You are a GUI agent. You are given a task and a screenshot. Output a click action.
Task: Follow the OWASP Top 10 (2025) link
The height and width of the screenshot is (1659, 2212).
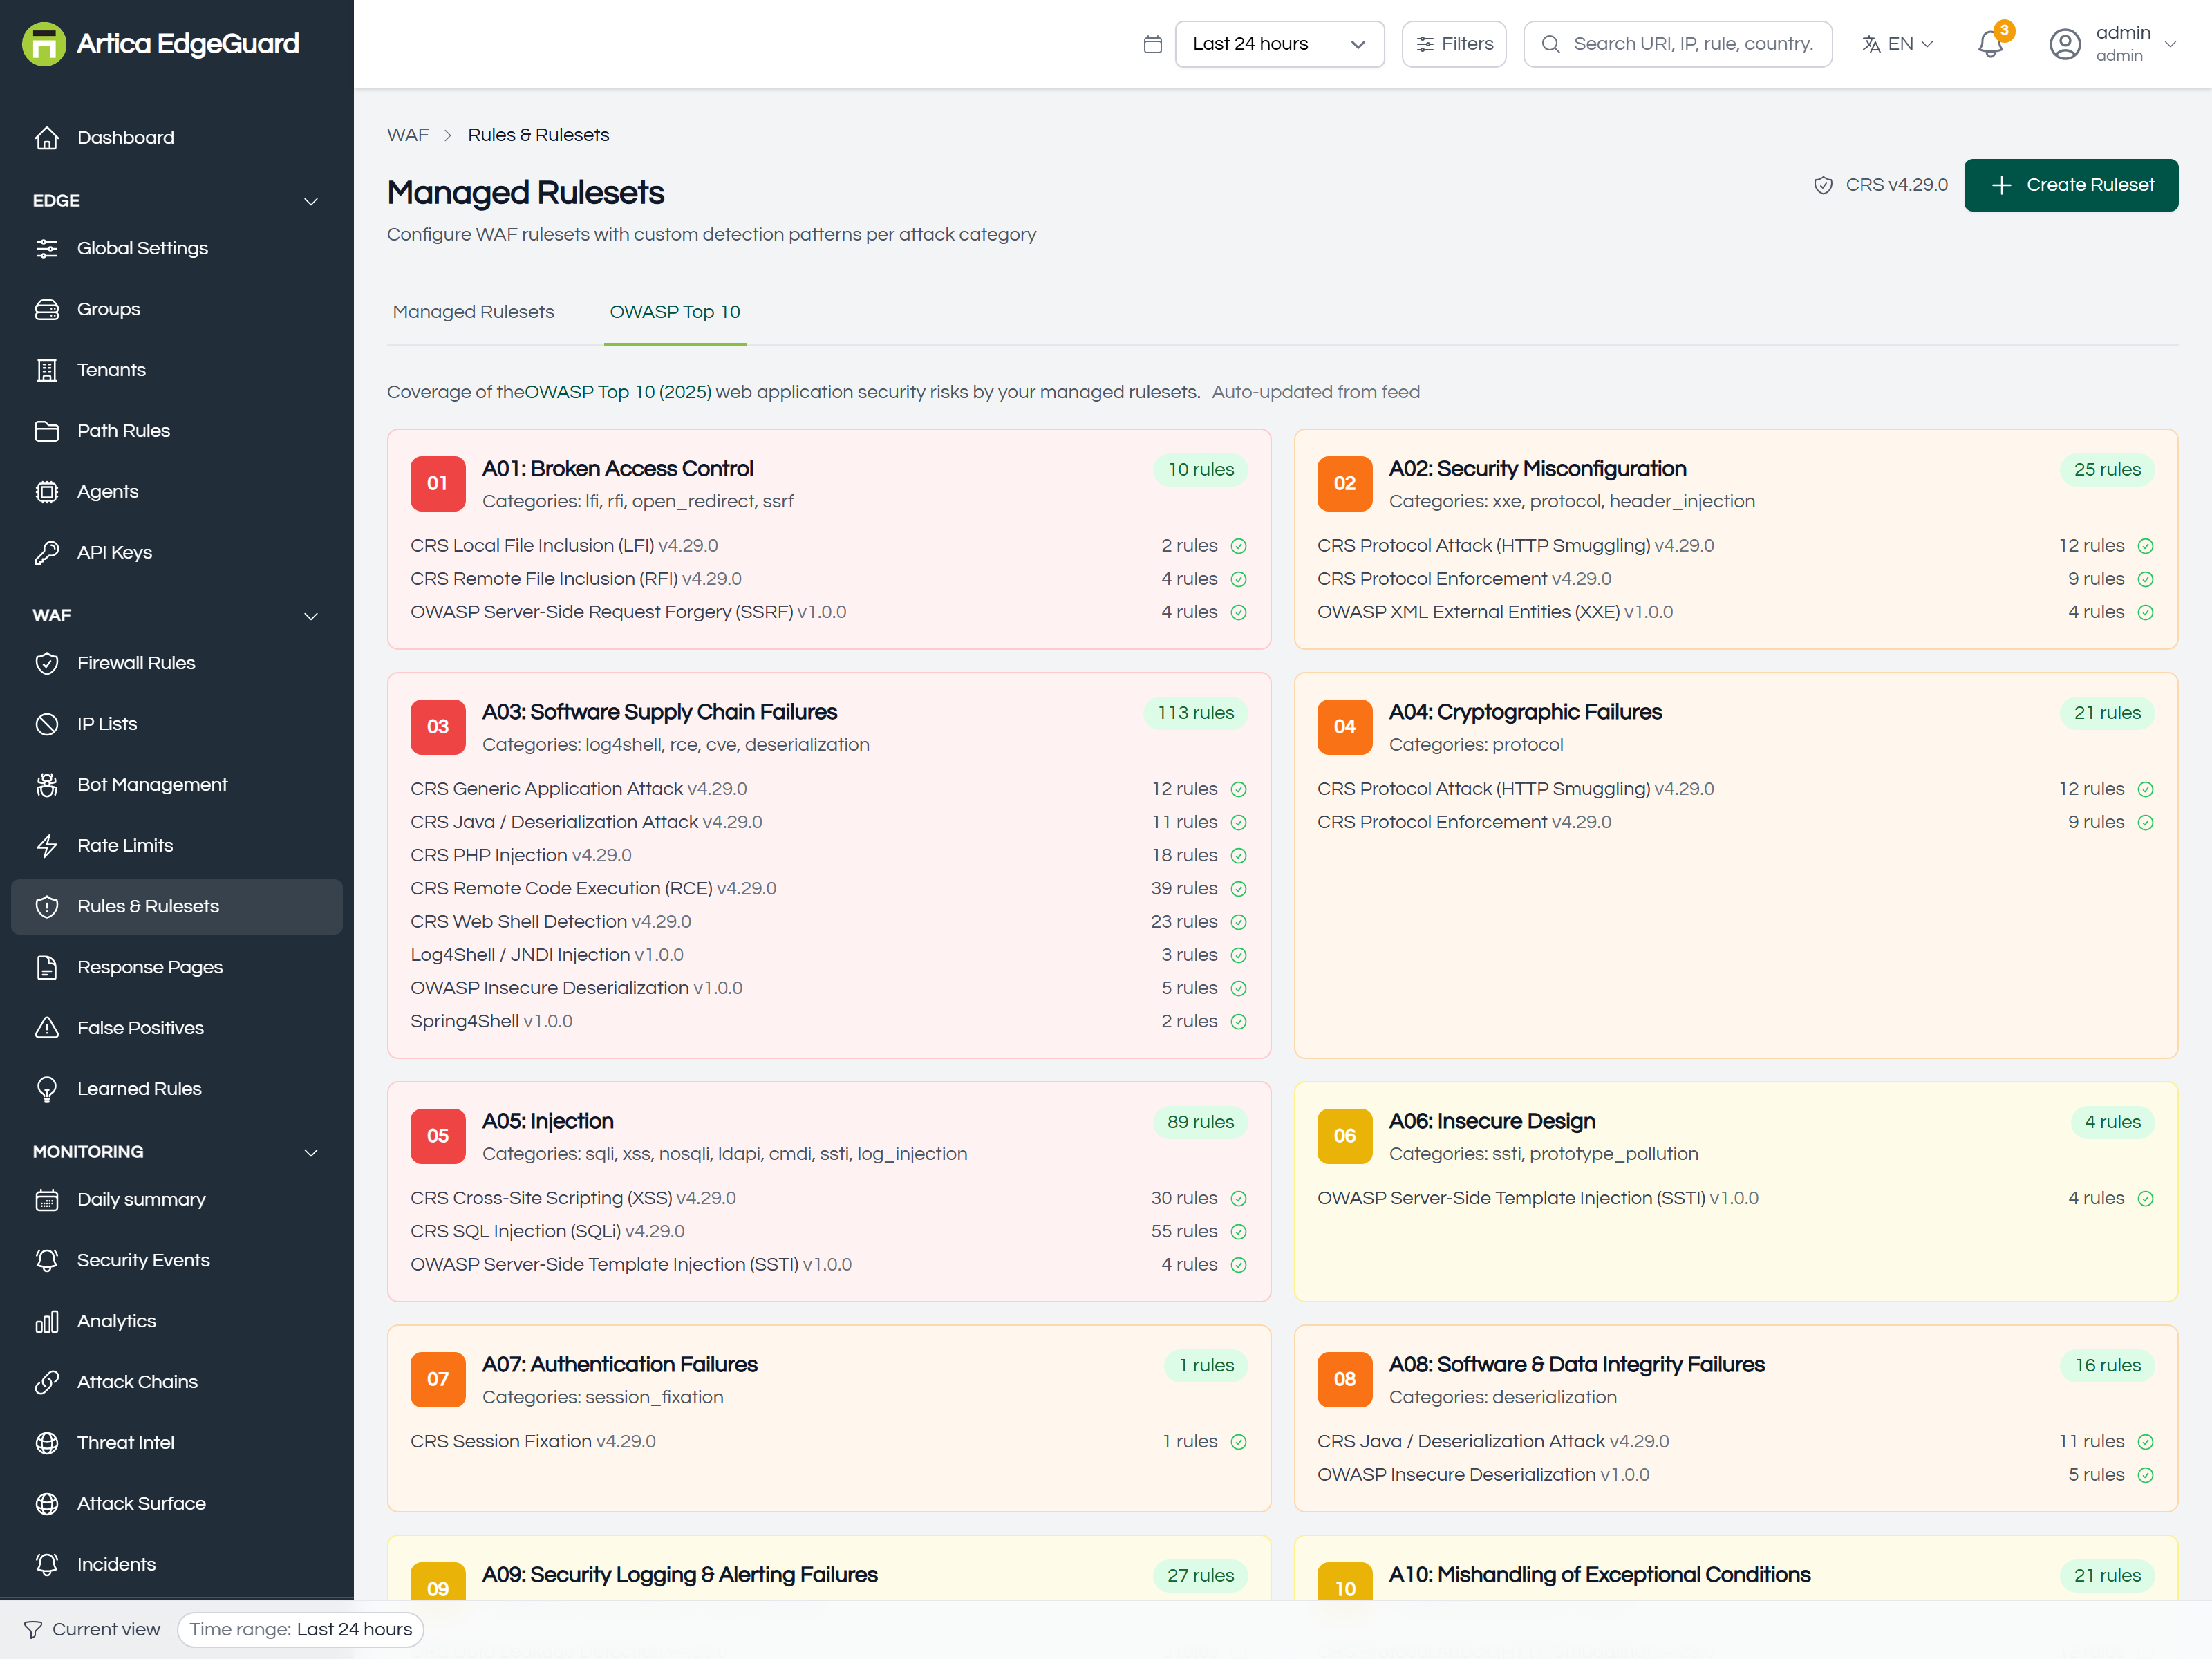tap(618, 392)
